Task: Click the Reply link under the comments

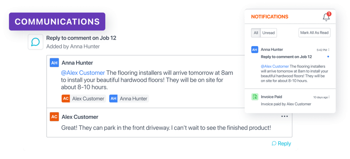Action: [281, 144]
